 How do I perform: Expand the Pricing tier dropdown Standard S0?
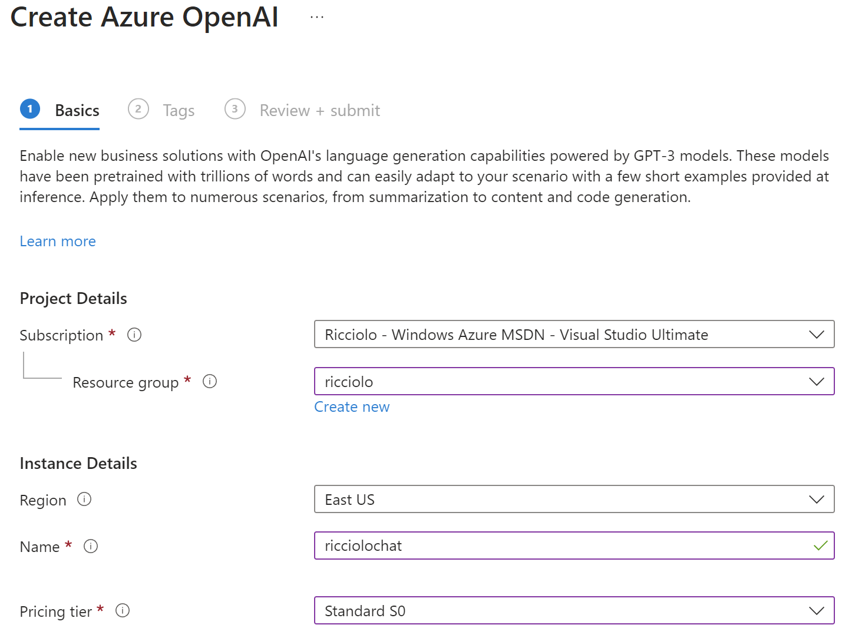574,610
